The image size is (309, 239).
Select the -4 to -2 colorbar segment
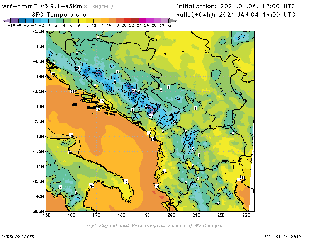[x=37, y=20]
